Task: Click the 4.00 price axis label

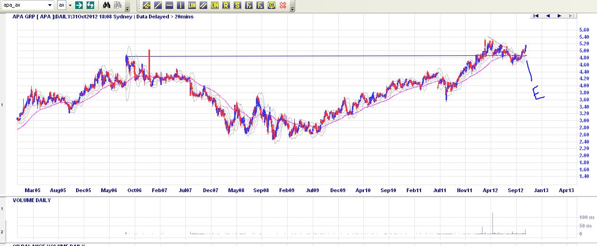Action: pyautogui.click(x=584, y=85)
